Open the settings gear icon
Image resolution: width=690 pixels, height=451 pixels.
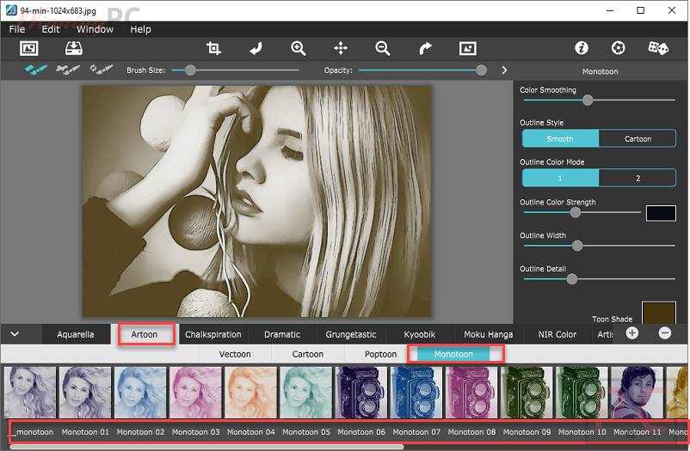[619, 48]
